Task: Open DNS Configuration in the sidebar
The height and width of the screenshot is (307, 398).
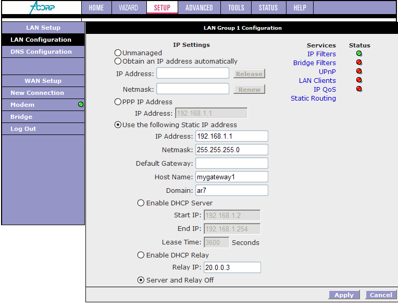Action: (41, 52)
